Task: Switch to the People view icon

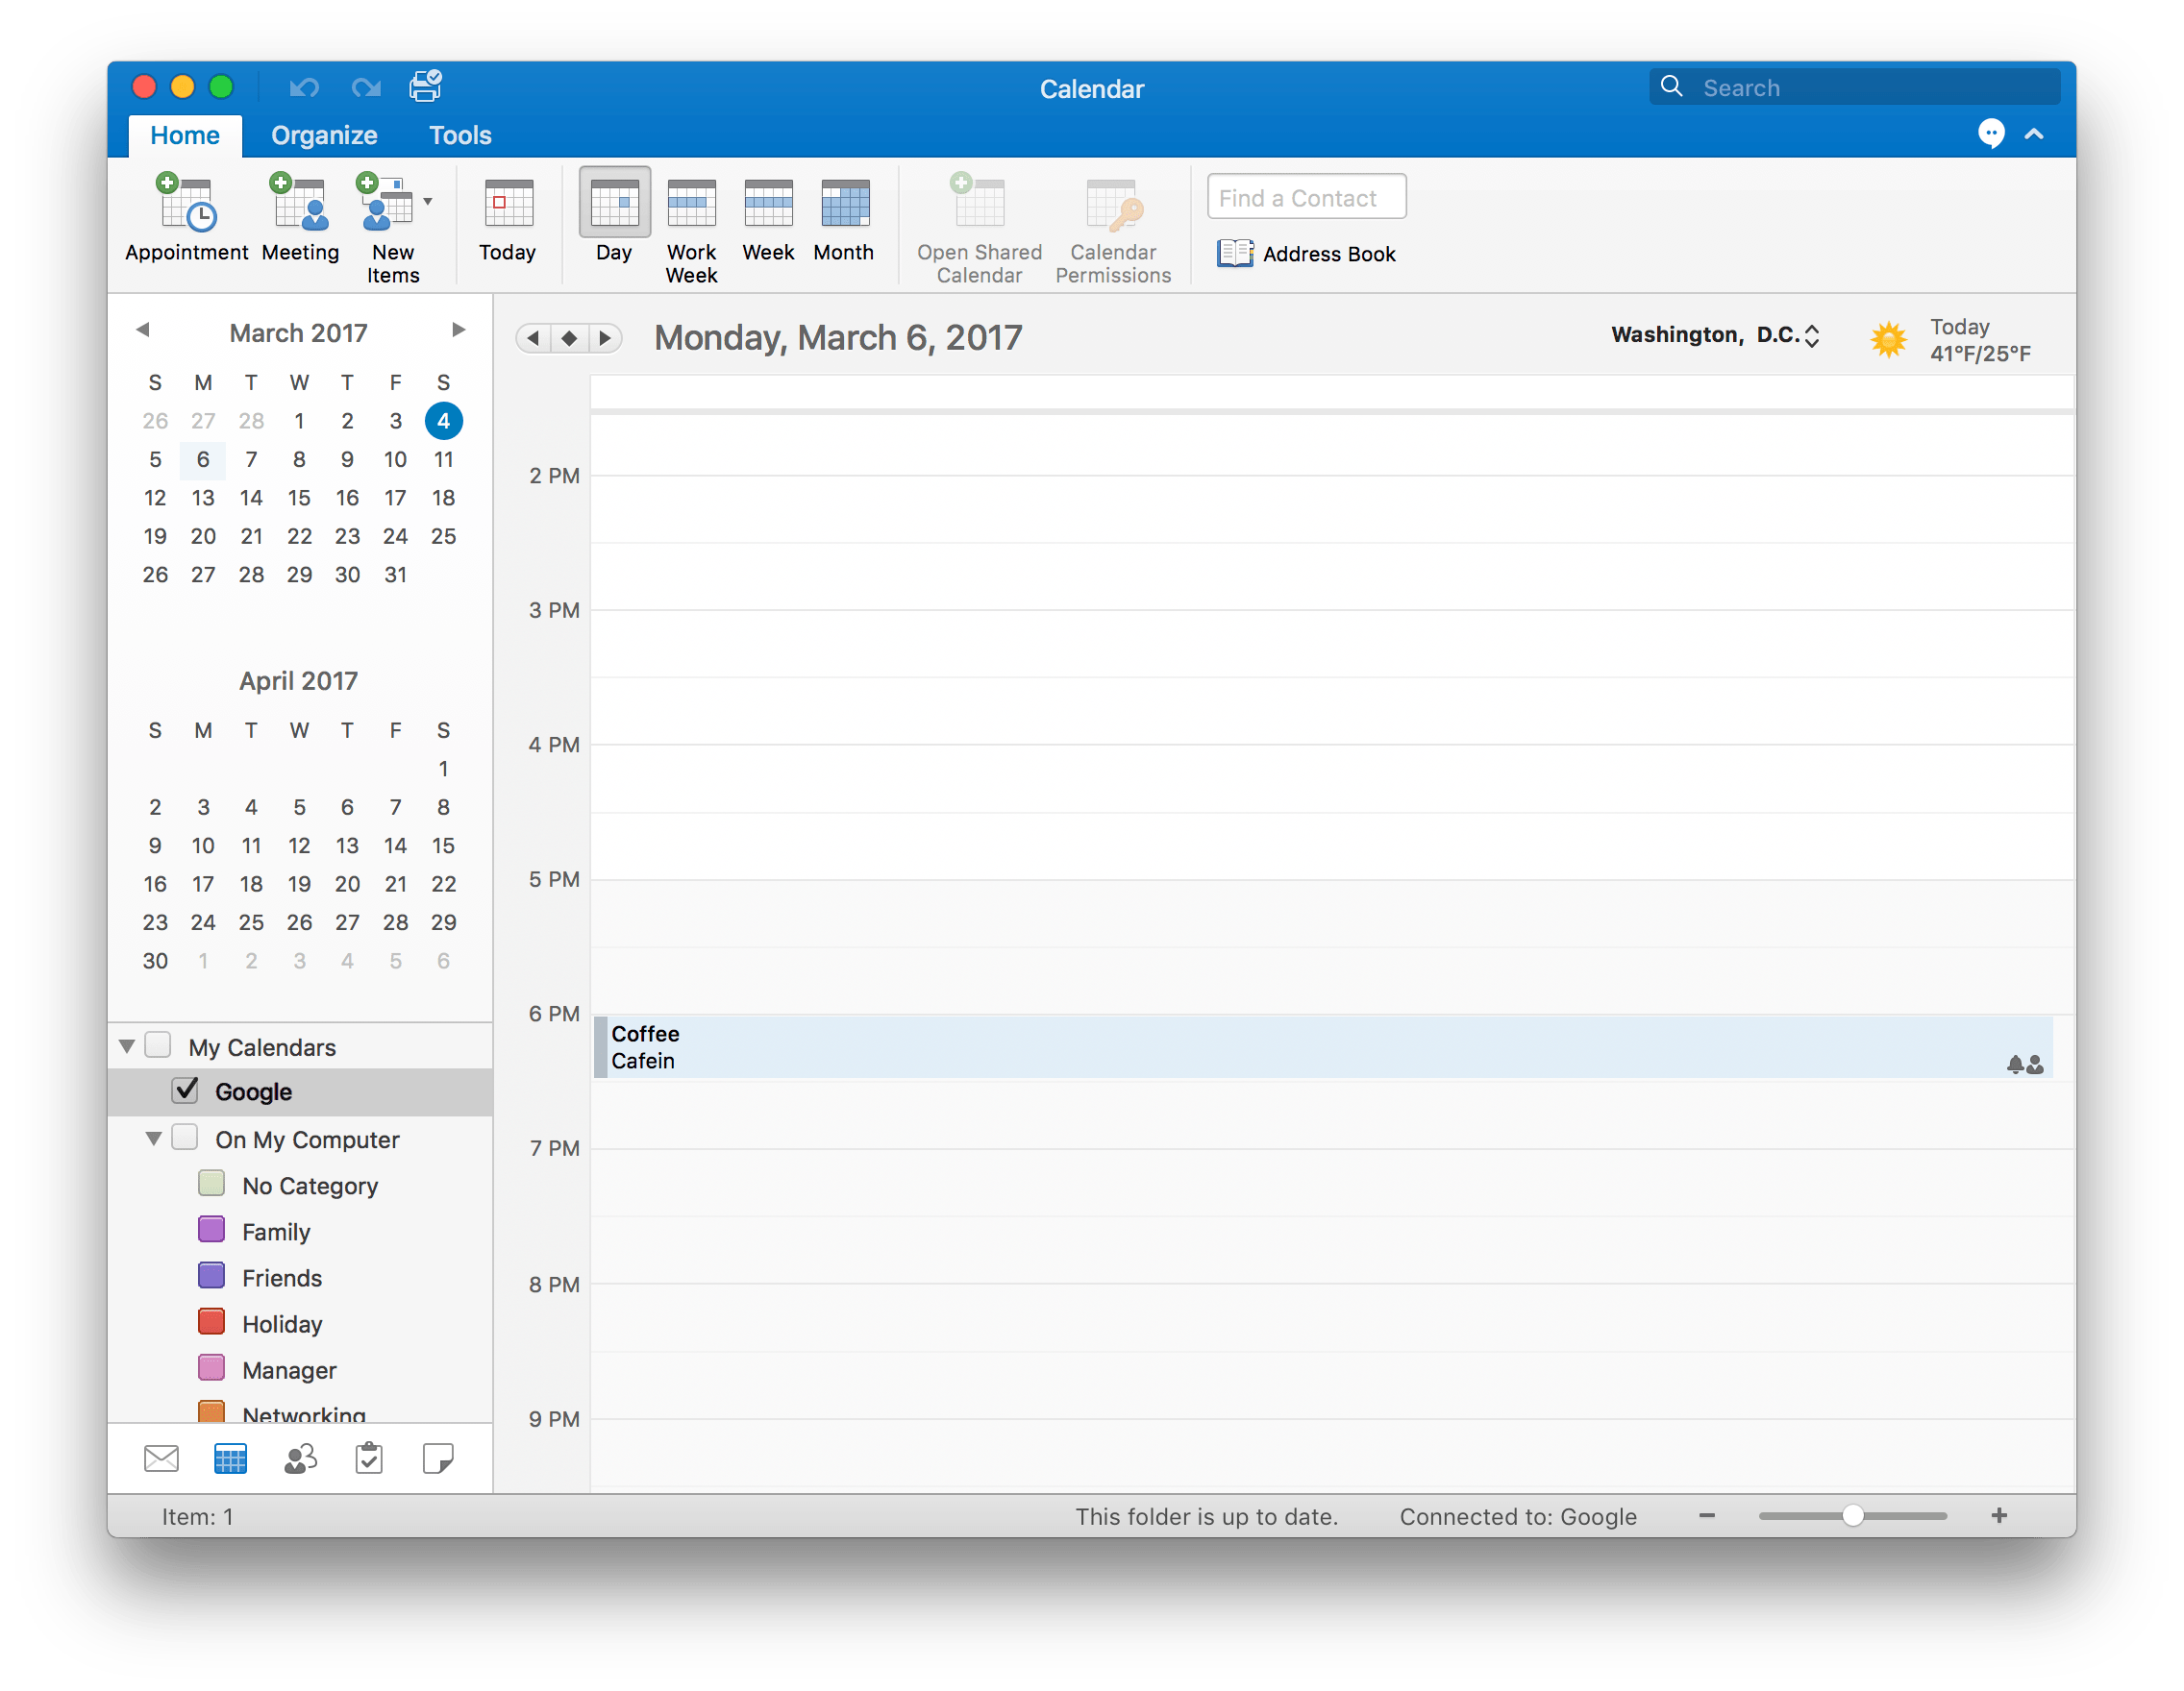Action: (299, 1459)
